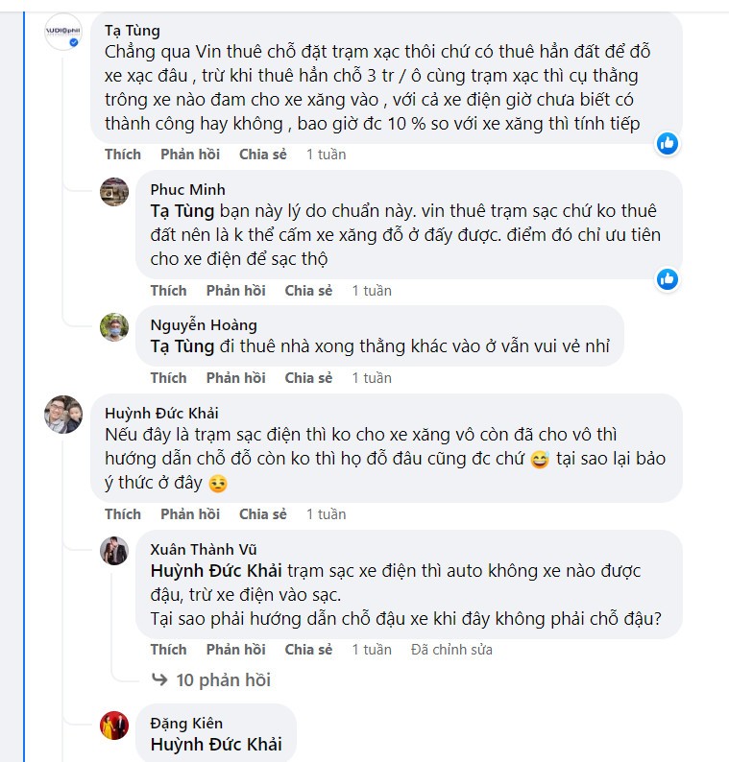Open Xuân Thành Vũ's avatar
729x762 pixels.
tap(114, 550)
